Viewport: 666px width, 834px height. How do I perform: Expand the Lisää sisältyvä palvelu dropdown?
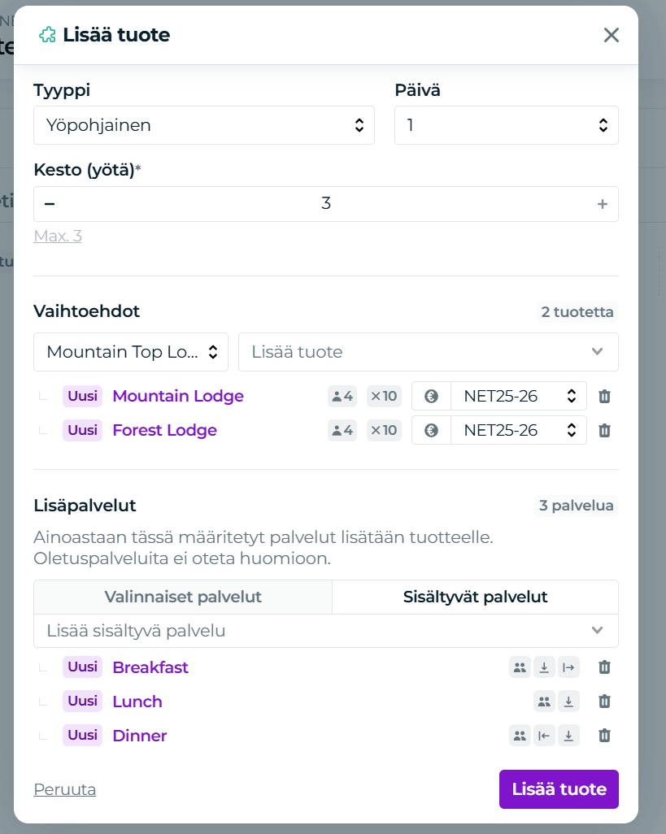coord(326,631)
